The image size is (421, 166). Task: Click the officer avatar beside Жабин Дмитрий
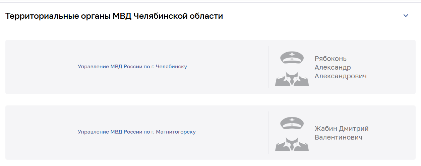click(292, 134)
